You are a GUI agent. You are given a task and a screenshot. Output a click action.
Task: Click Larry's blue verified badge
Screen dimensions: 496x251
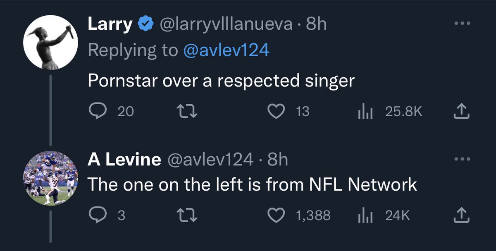coord(145,25)
